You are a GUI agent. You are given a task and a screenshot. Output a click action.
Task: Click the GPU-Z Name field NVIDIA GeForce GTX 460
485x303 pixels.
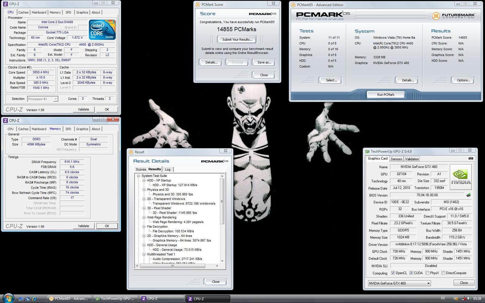click(x=419, y=167)
